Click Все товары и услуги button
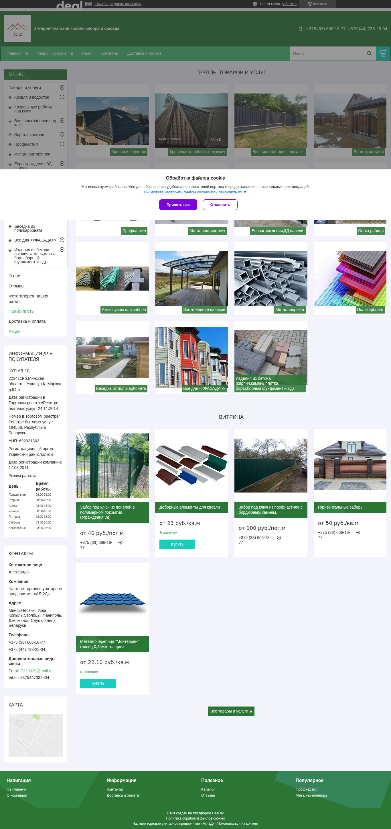 231,711
